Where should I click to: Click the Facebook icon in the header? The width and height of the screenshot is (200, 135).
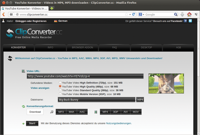[x=185, y=21]
